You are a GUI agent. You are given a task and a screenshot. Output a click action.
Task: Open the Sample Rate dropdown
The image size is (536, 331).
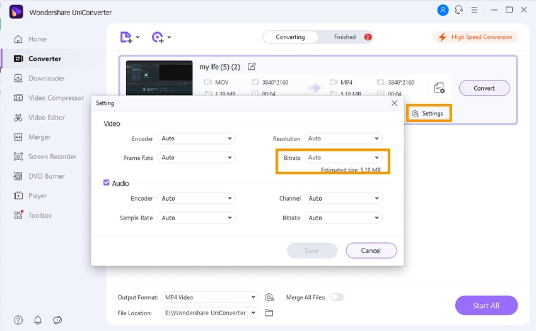tap(196, 218)
